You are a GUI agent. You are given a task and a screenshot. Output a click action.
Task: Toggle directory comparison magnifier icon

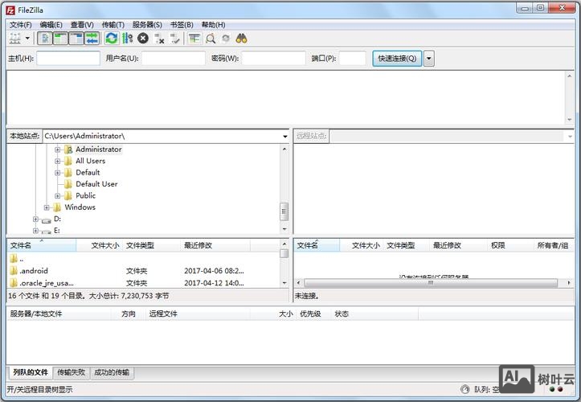[x=210, y=39]
